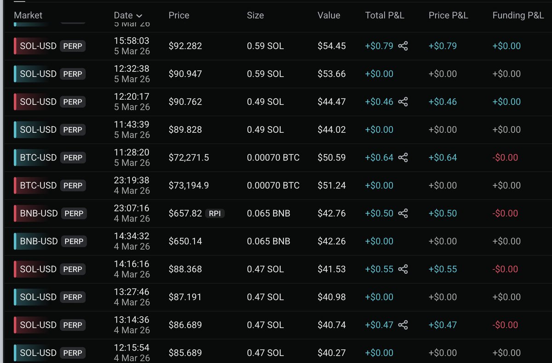Click the RPI badge next to $657.82
This screenshot has height=363, width=552.
[x=215, y=213]
